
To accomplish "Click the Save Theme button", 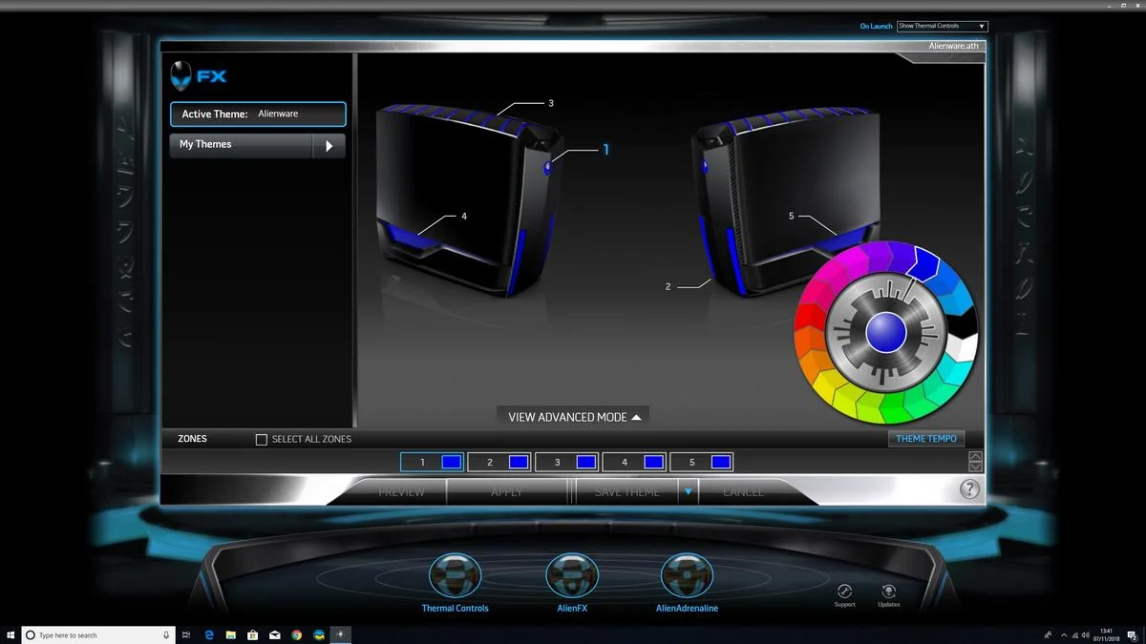I will coord(626,492).
